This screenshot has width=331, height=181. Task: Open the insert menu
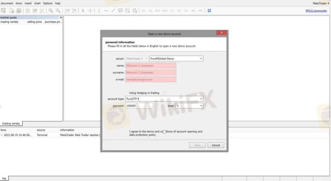pyautogui.click(x=28, y=3)
